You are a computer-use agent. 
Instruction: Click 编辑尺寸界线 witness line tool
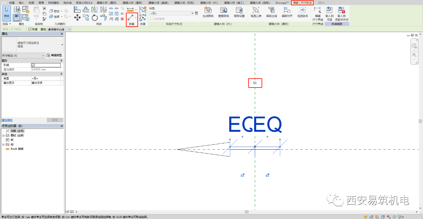(x=318, y=14)
